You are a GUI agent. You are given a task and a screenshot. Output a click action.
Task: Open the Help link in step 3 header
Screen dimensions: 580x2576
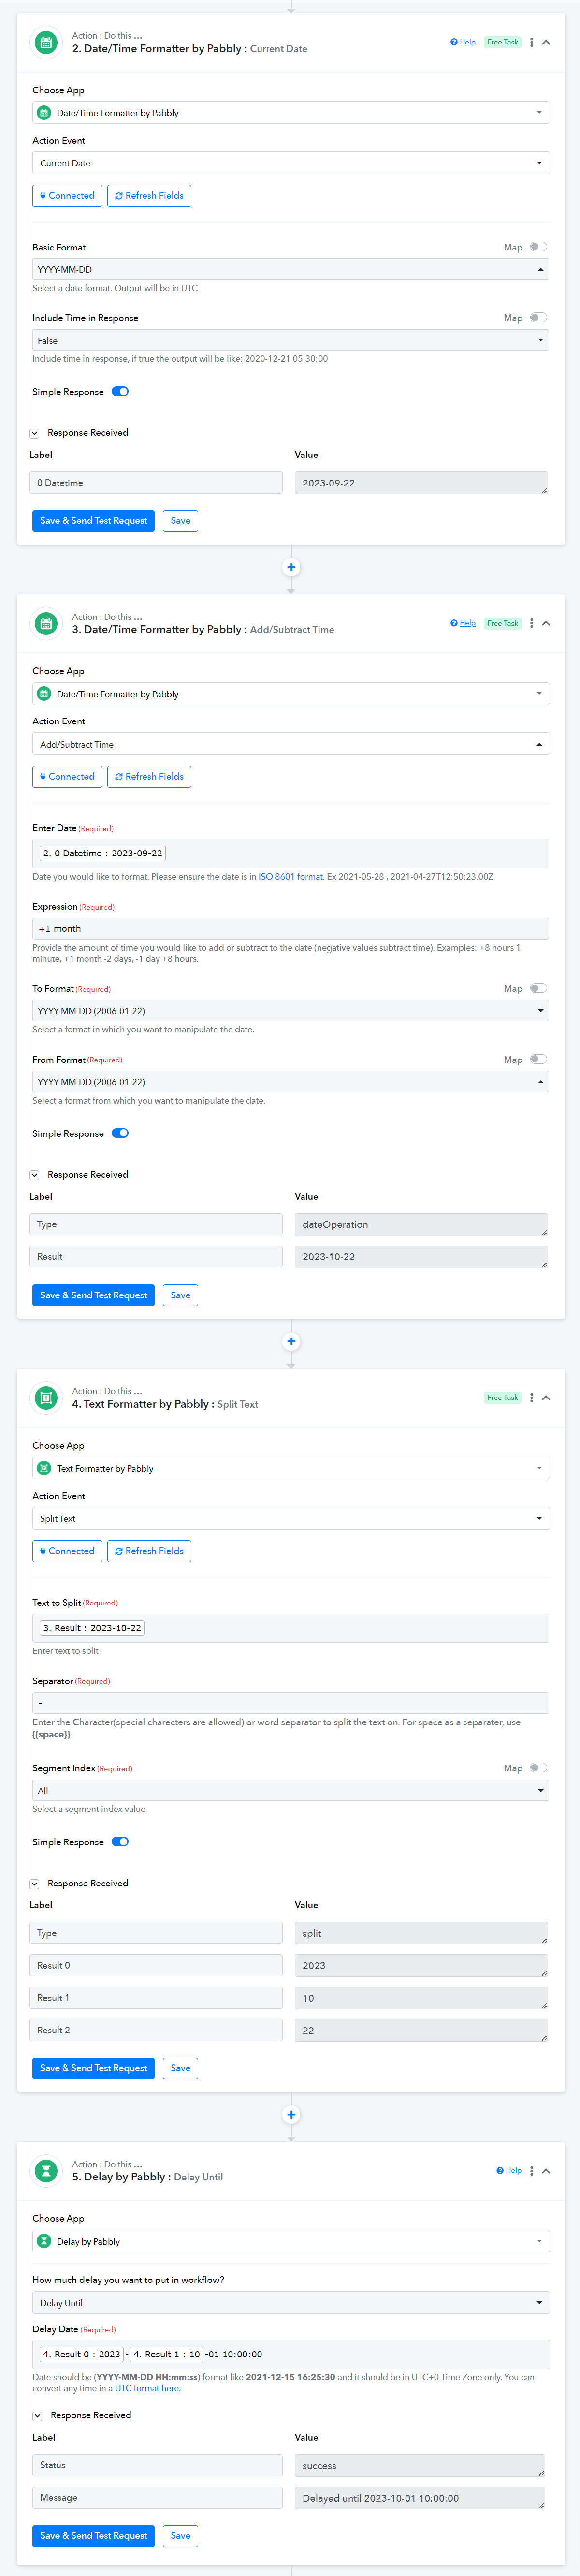click(x=463, y=623)
